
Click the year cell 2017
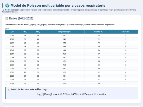12,54
